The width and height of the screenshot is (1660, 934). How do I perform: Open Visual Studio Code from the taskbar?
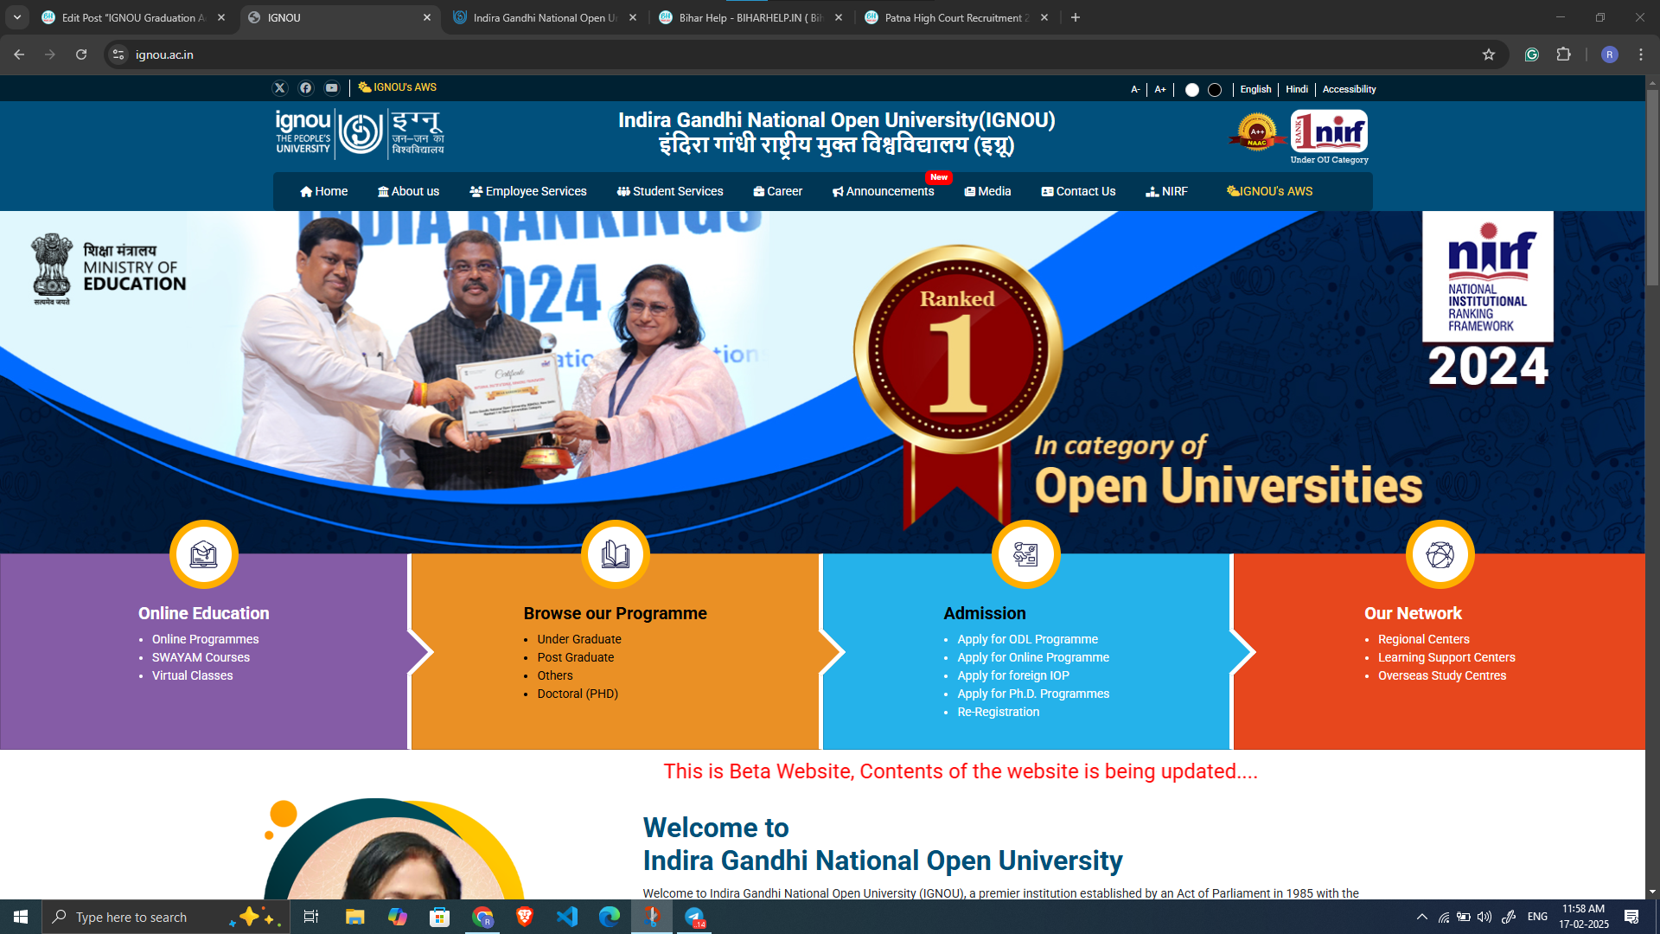point(567,917)
